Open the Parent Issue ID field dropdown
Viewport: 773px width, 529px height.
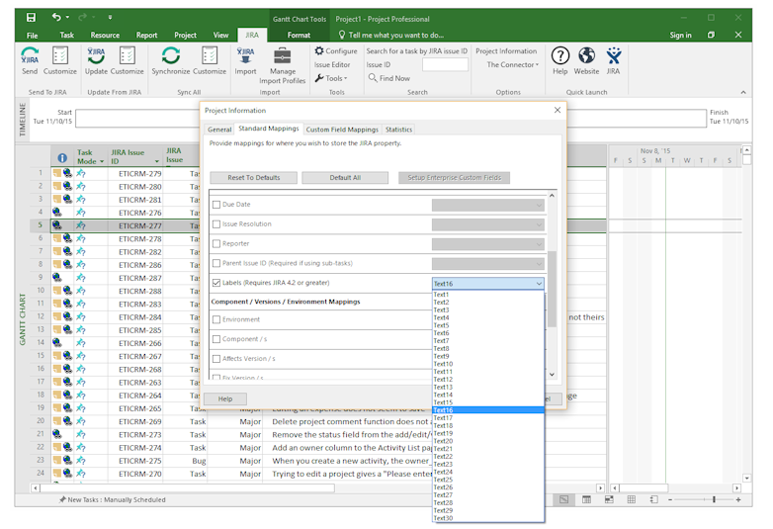pyautogui.click(x=488, y=264)
